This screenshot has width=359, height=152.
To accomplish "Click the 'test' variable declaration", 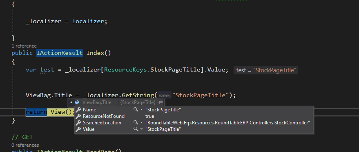I will coord(47,69).
